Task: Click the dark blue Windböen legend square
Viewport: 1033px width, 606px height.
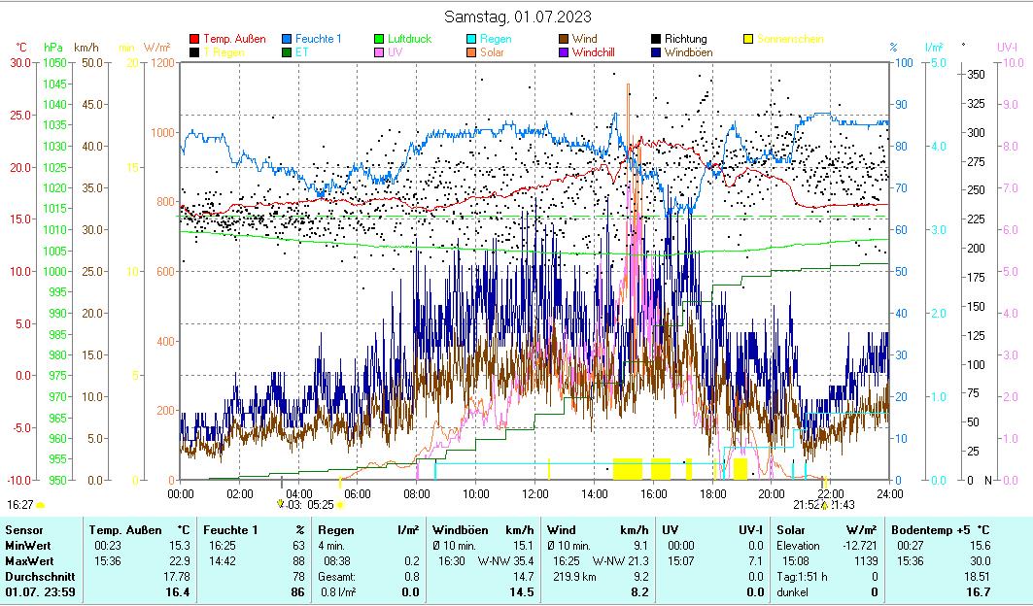Action: [656, 52]
